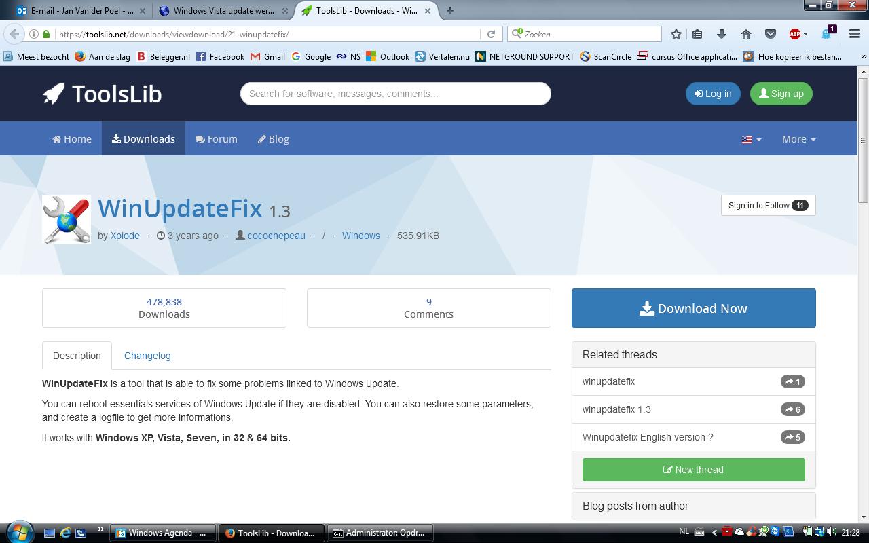Viewport: 869px width, 543px height.
Task: Save page to Pocket icon
Action: click(771, 34)
